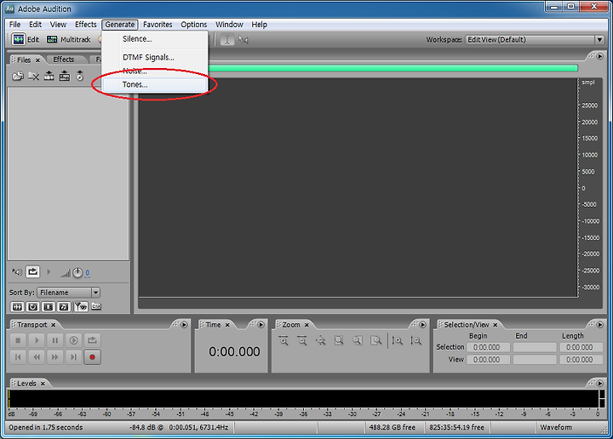Click the Files panel preview Play arrow

49,271
